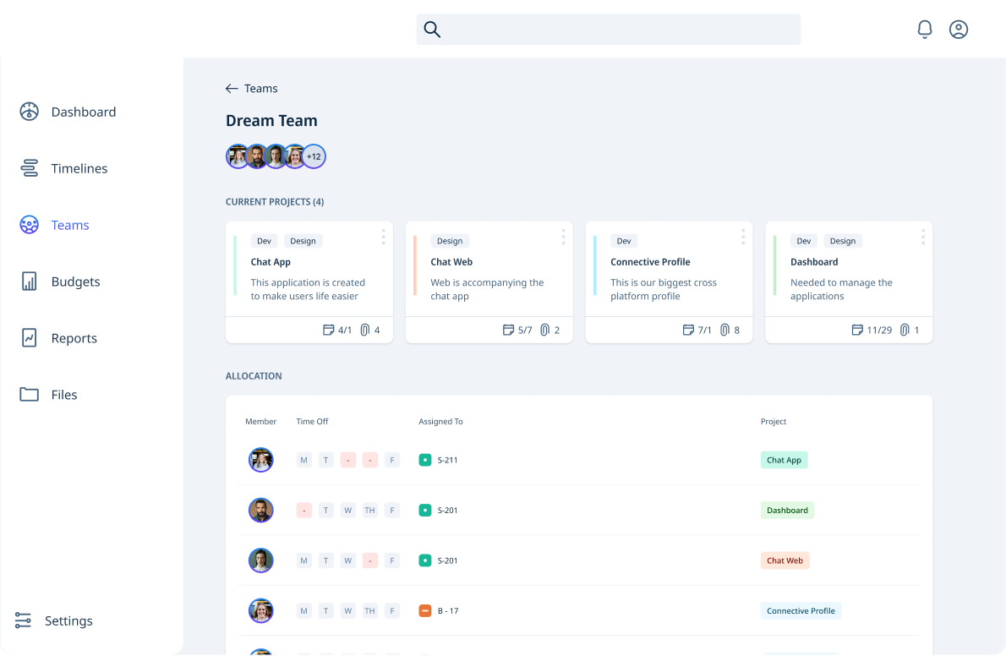Image resolution: width=1006 pixels, height=656 pixels.
Task: Toggle the red Thursday off-day in Chat Web row
Action: pyautogui.click(x=369, y=560)
